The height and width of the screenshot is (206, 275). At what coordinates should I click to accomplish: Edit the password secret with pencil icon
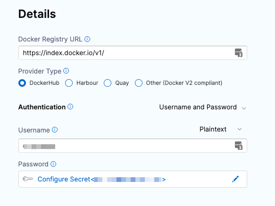click(235, 179)
